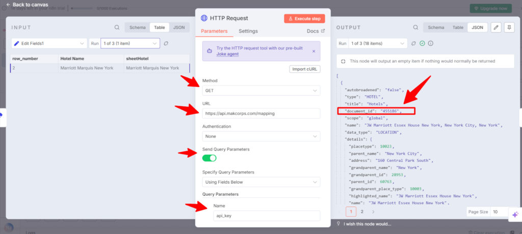The height and width of the screenshot is (234, 522).
Task: Click the executions usage progress bar
Action: coord(82,8)
